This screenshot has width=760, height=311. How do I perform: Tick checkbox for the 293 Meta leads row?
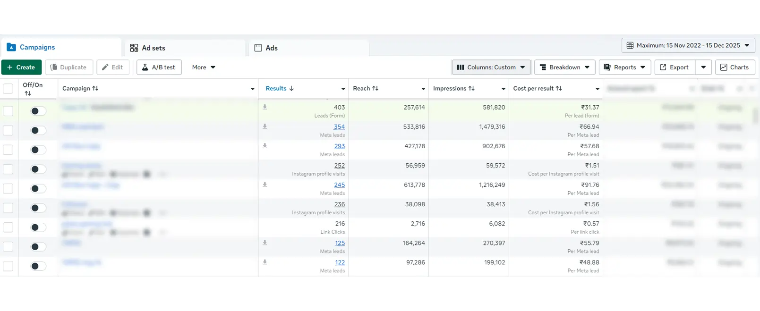[8, 150]
